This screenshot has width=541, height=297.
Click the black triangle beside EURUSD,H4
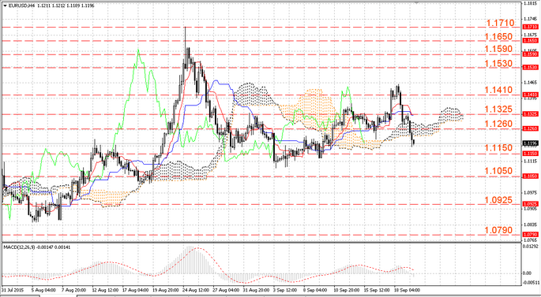(5, 6)
